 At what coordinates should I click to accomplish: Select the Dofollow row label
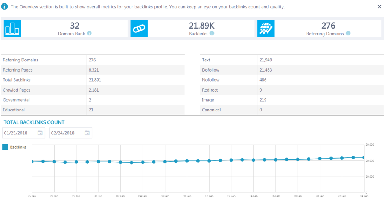point(211,70)
